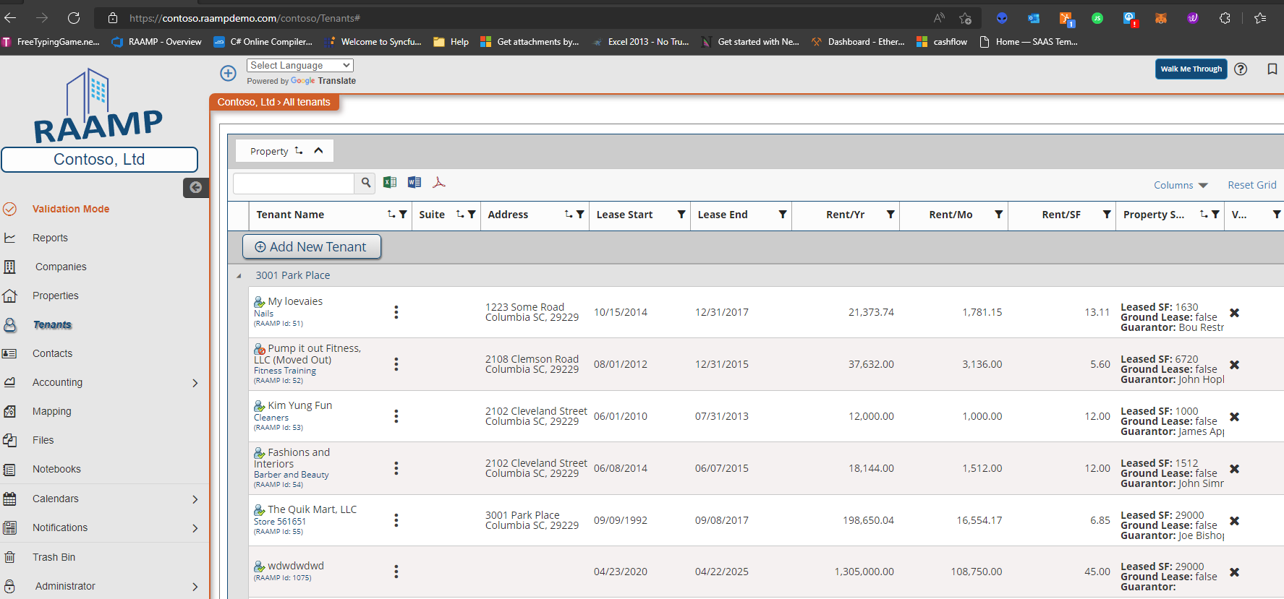This screenshot has height=599, width=1284.
Task: Click the grid search input field
Action: pos(294,183)
